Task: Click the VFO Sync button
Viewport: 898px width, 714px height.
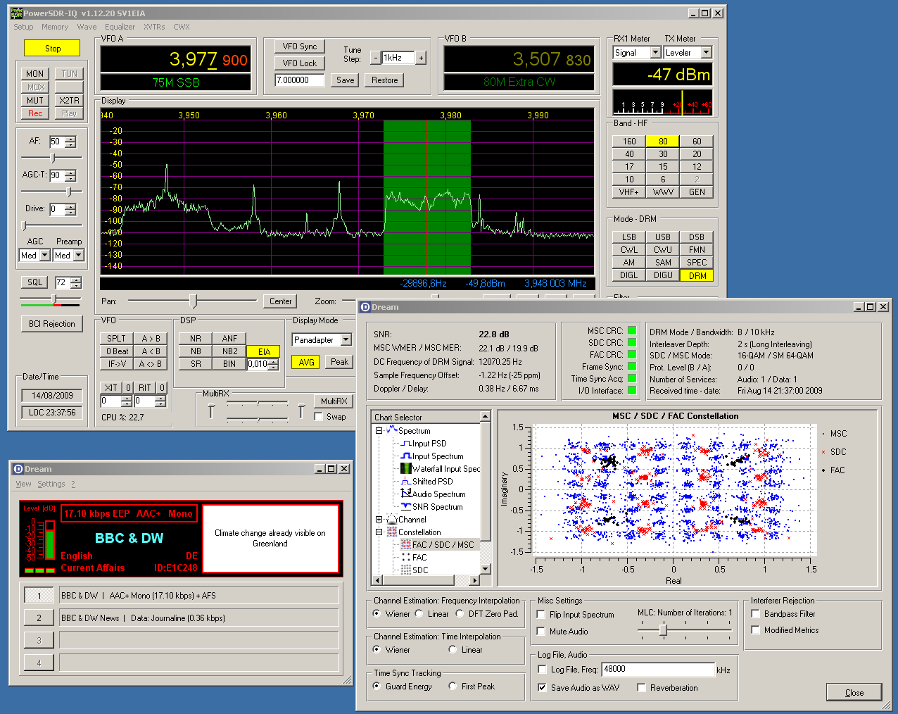Action: 300,46
